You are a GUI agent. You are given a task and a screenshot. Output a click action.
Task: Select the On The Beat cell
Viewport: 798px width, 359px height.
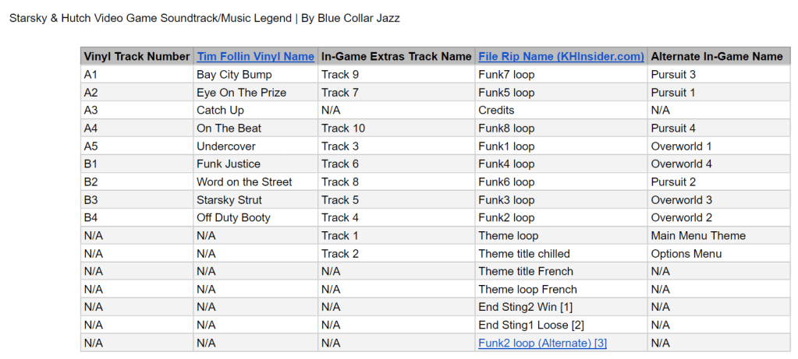229,128
